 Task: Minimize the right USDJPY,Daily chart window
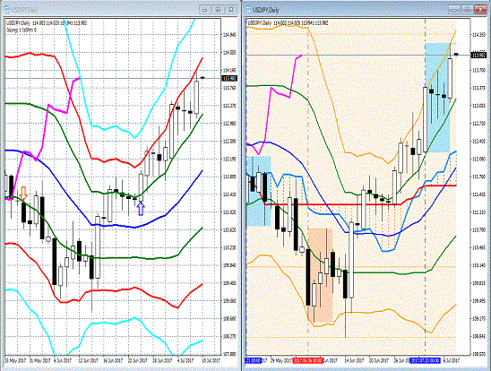453,10
